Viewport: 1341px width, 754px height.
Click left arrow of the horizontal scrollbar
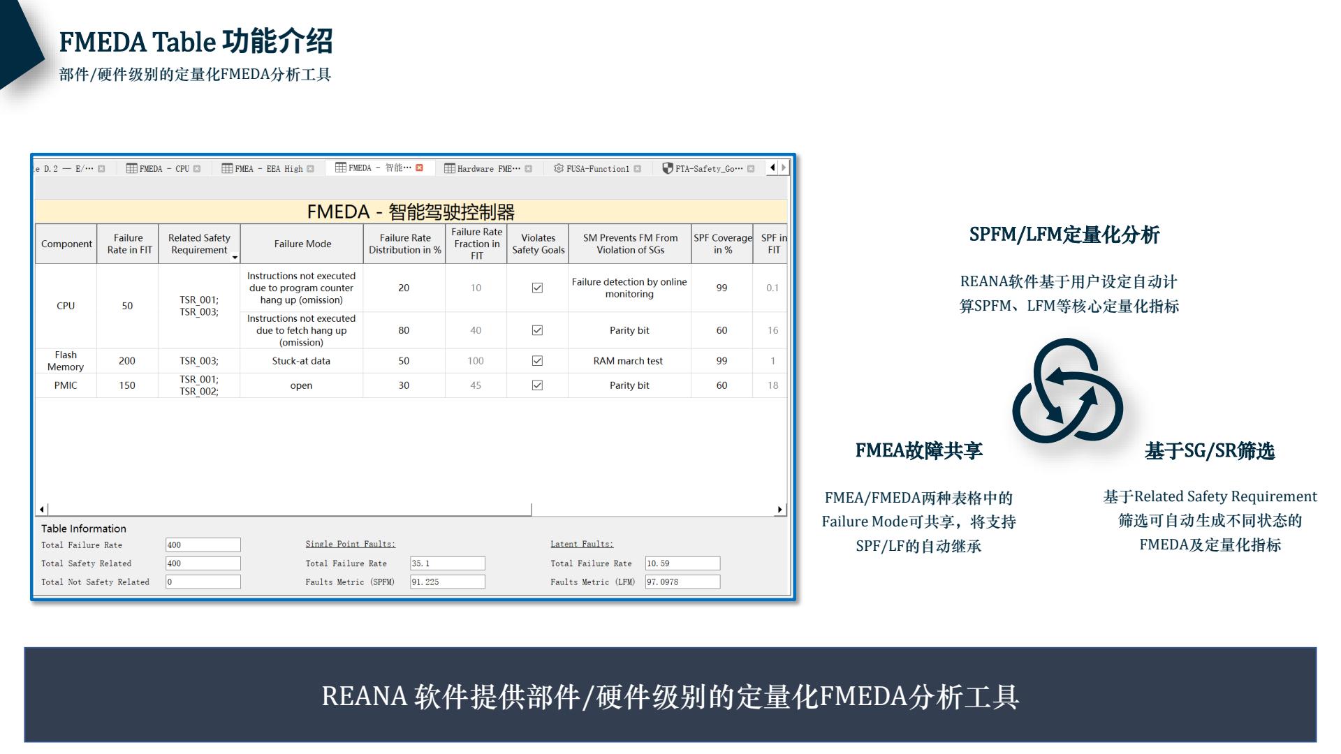coord(41,508)
